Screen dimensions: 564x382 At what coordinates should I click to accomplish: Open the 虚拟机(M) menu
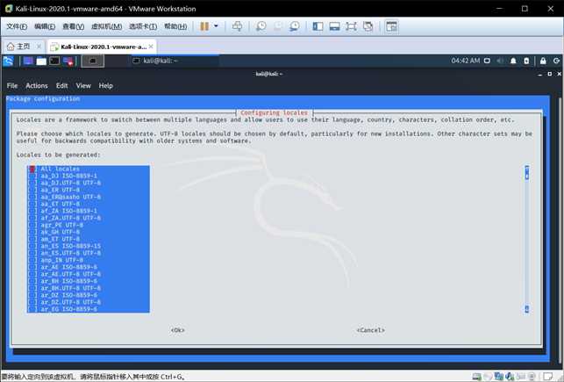pyautogui.click(x=106, y=26)
